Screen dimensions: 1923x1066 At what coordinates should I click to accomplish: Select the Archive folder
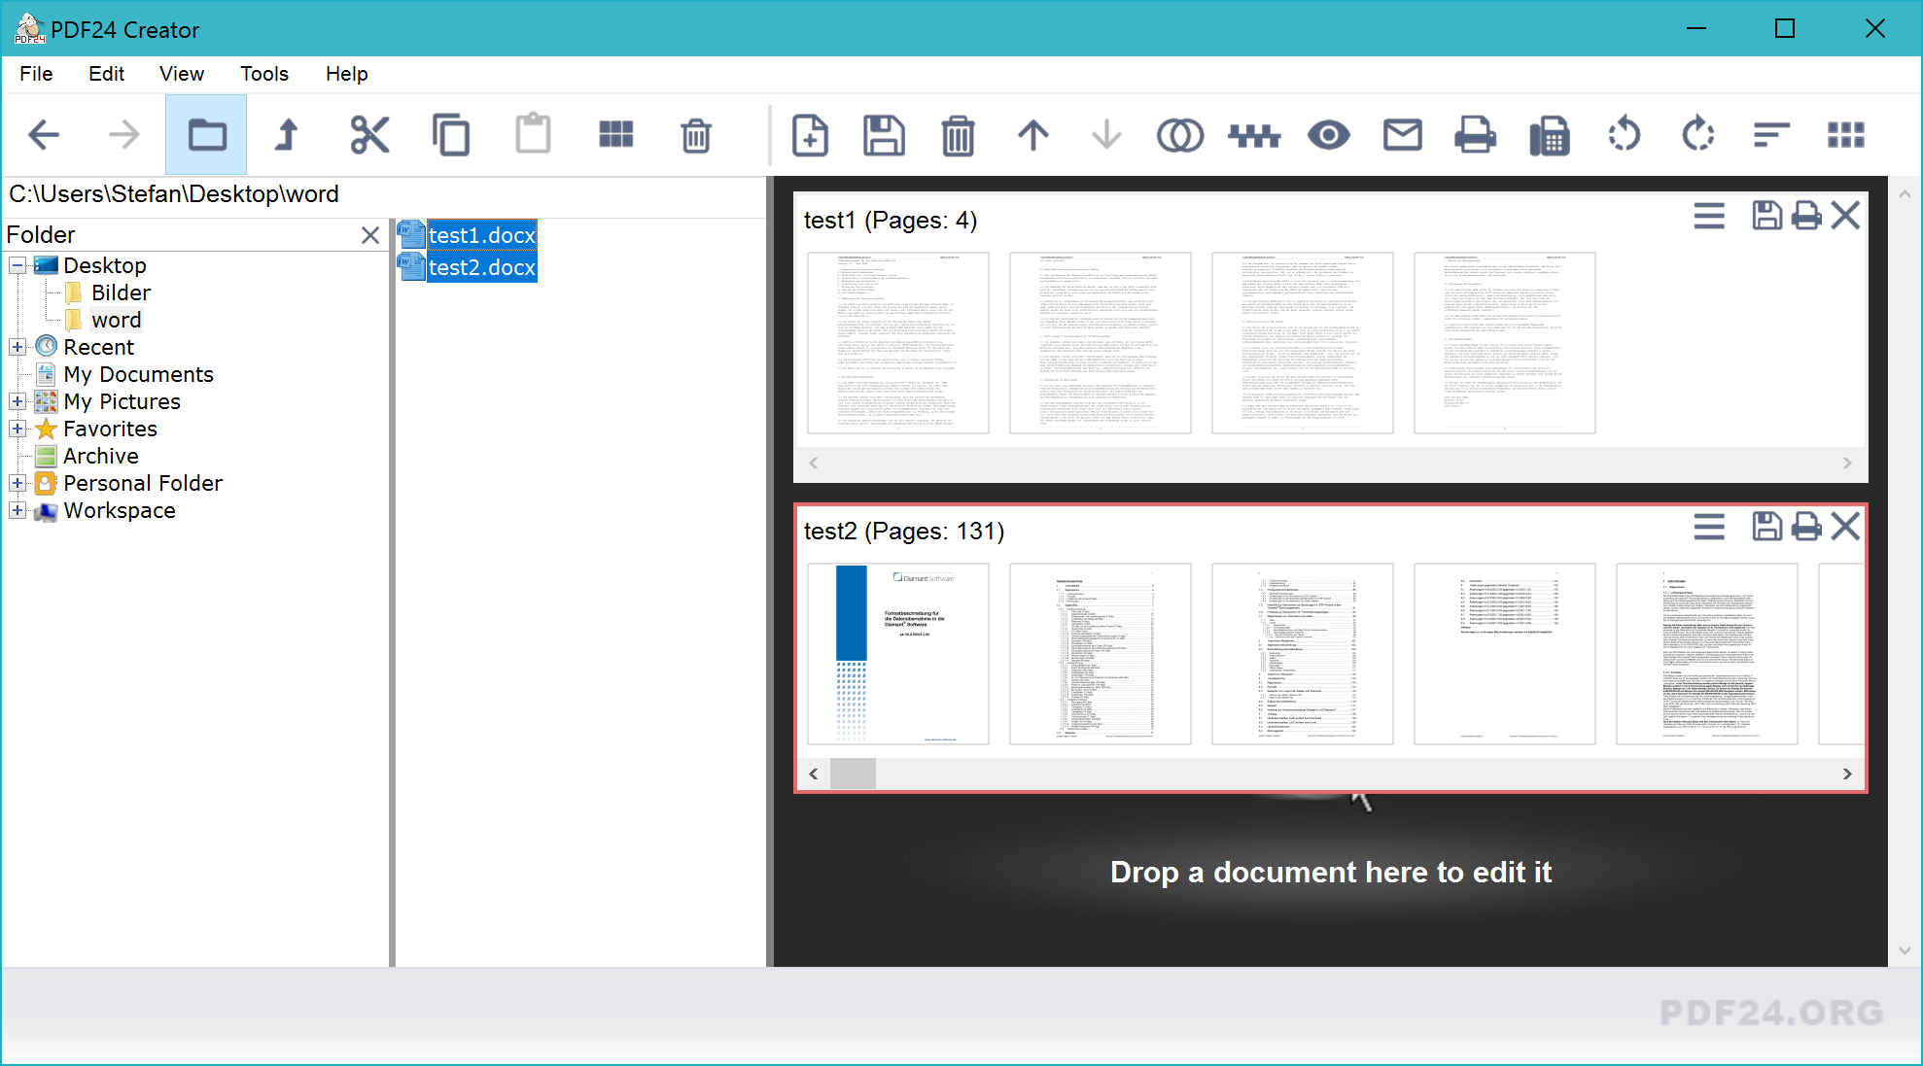point(101,456)
